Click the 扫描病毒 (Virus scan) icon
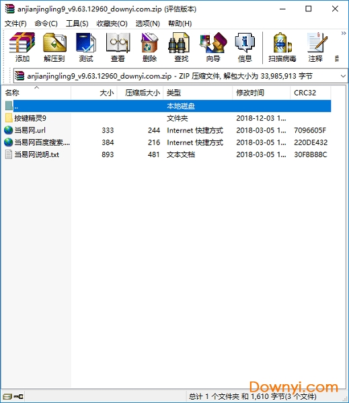 (x=282, y=48)
